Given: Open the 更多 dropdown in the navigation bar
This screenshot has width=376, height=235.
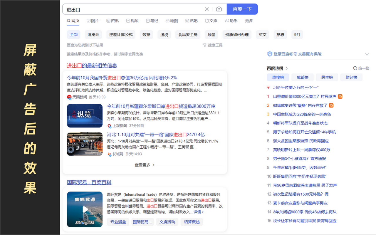Looking at the screenshot, I should point(249,21).
